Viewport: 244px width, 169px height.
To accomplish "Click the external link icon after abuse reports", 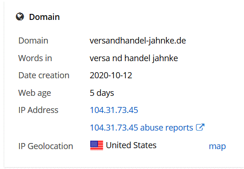I will (200, 127).
